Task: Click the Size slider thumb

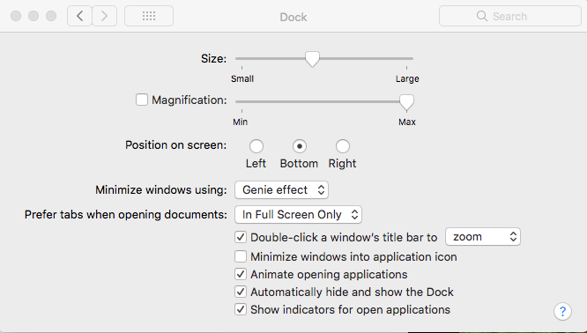Action: (x=312, y=59)
